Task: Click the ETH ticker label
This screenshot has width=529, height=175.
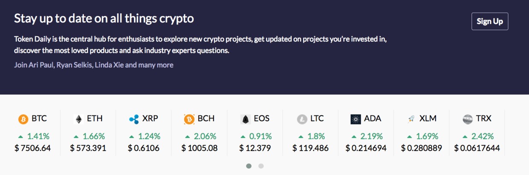Action: [95, 119]
